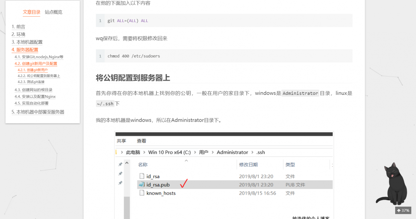The width and height of the screenshot is (416, 219).
Task: Click the 用户 breadcrumb segment
Action: [x=204, y=152]
